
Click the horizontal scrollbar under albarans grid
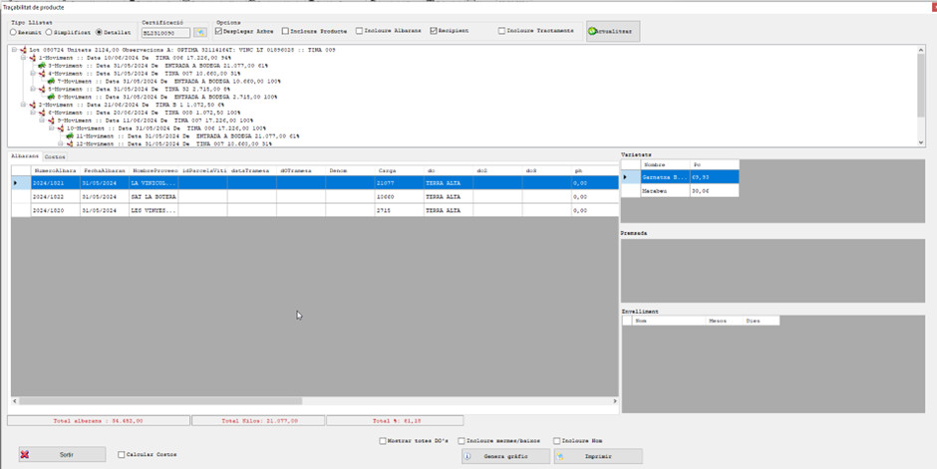[159, 401]
